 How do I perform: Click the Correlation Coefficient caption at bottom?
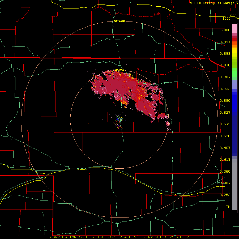[x=119, y=237]
